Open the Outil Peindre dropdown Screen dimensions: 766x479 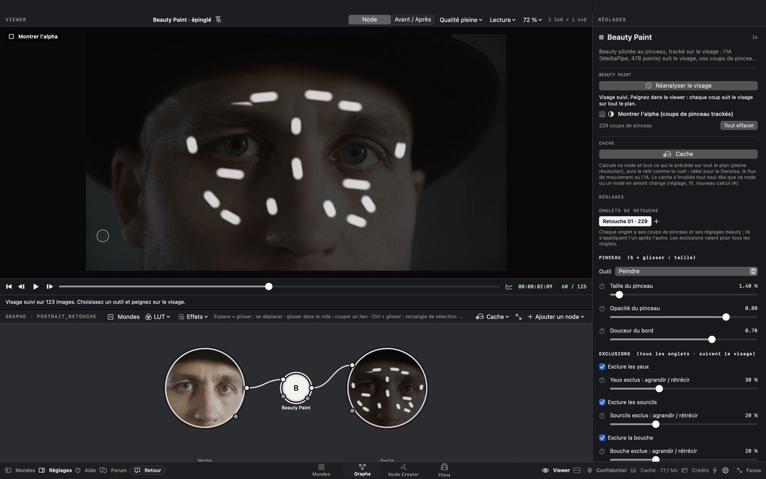[686, 271]
